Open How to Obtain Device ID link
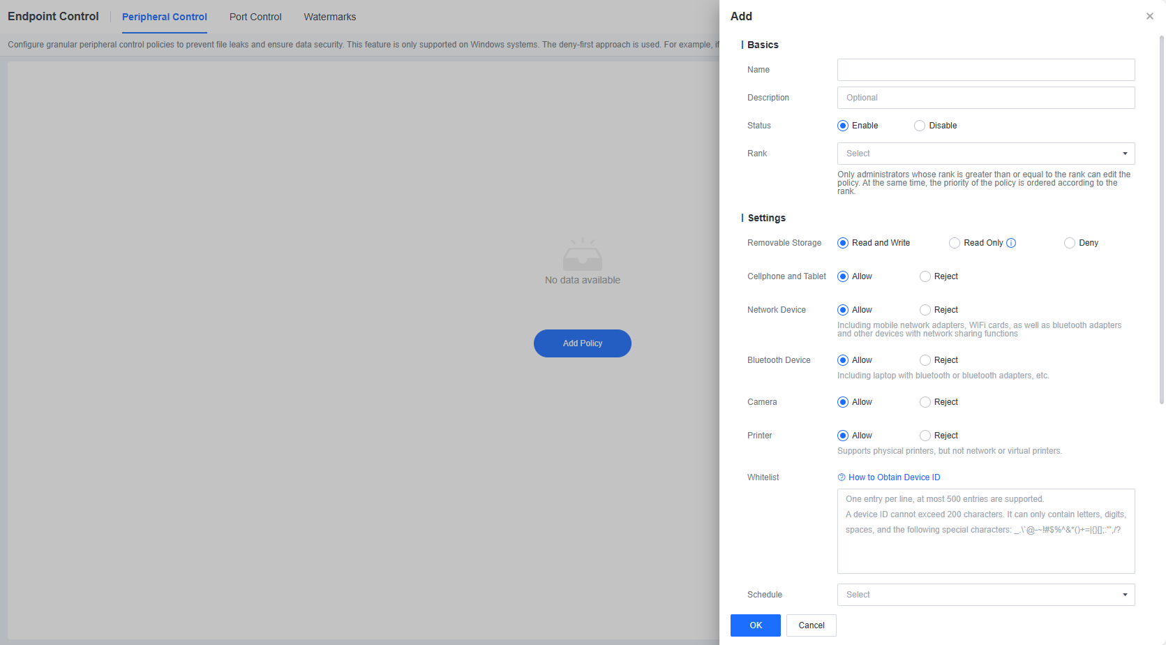Viewport: 1166px width, 645px height. (895, 477)
